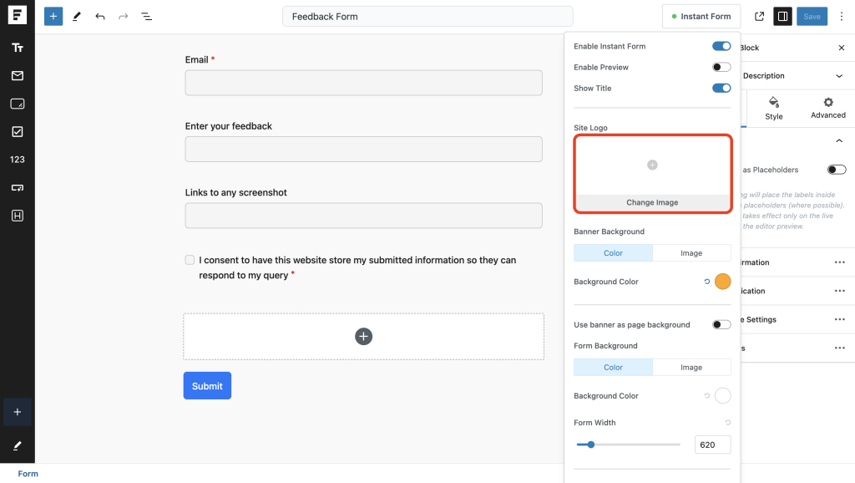
Task: Click the Change Image button
Action: click(652, 201)
